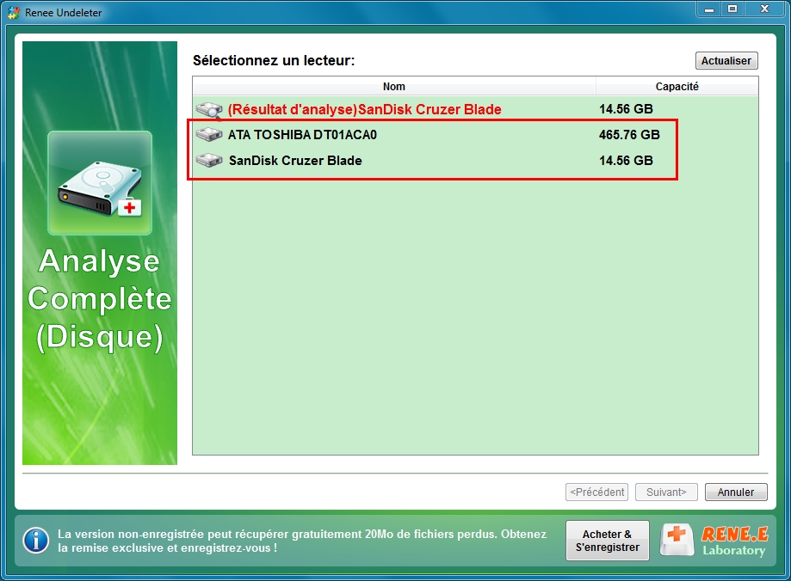Click 14.56 GB capacity of the black SanDisk Cruzer Blade entry
The width and height of the screenshot is (791, 581).
point(626,160)
